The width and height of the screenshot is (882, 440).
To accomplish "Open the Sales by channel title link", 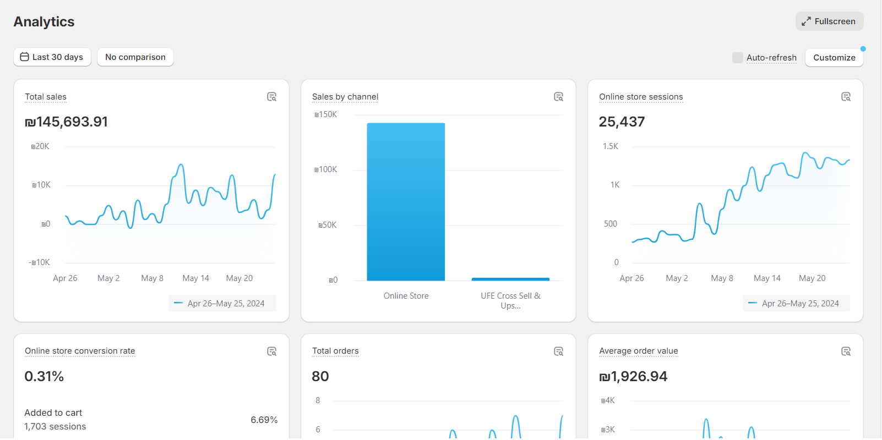I will 345,97.
